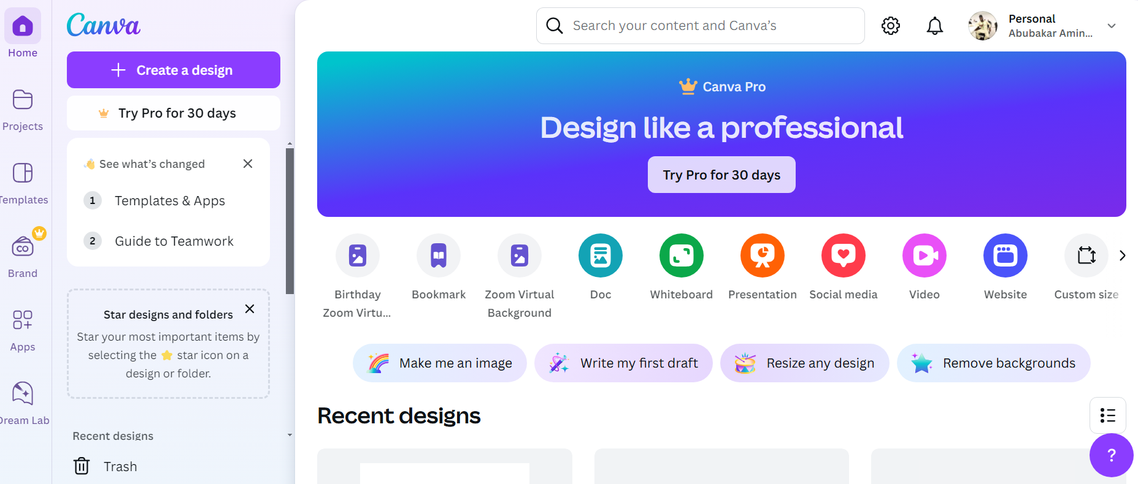Dismiss the Star designs and folders tip
The width and height of the screenshot is (1138, 484).
tap(250, 309)
